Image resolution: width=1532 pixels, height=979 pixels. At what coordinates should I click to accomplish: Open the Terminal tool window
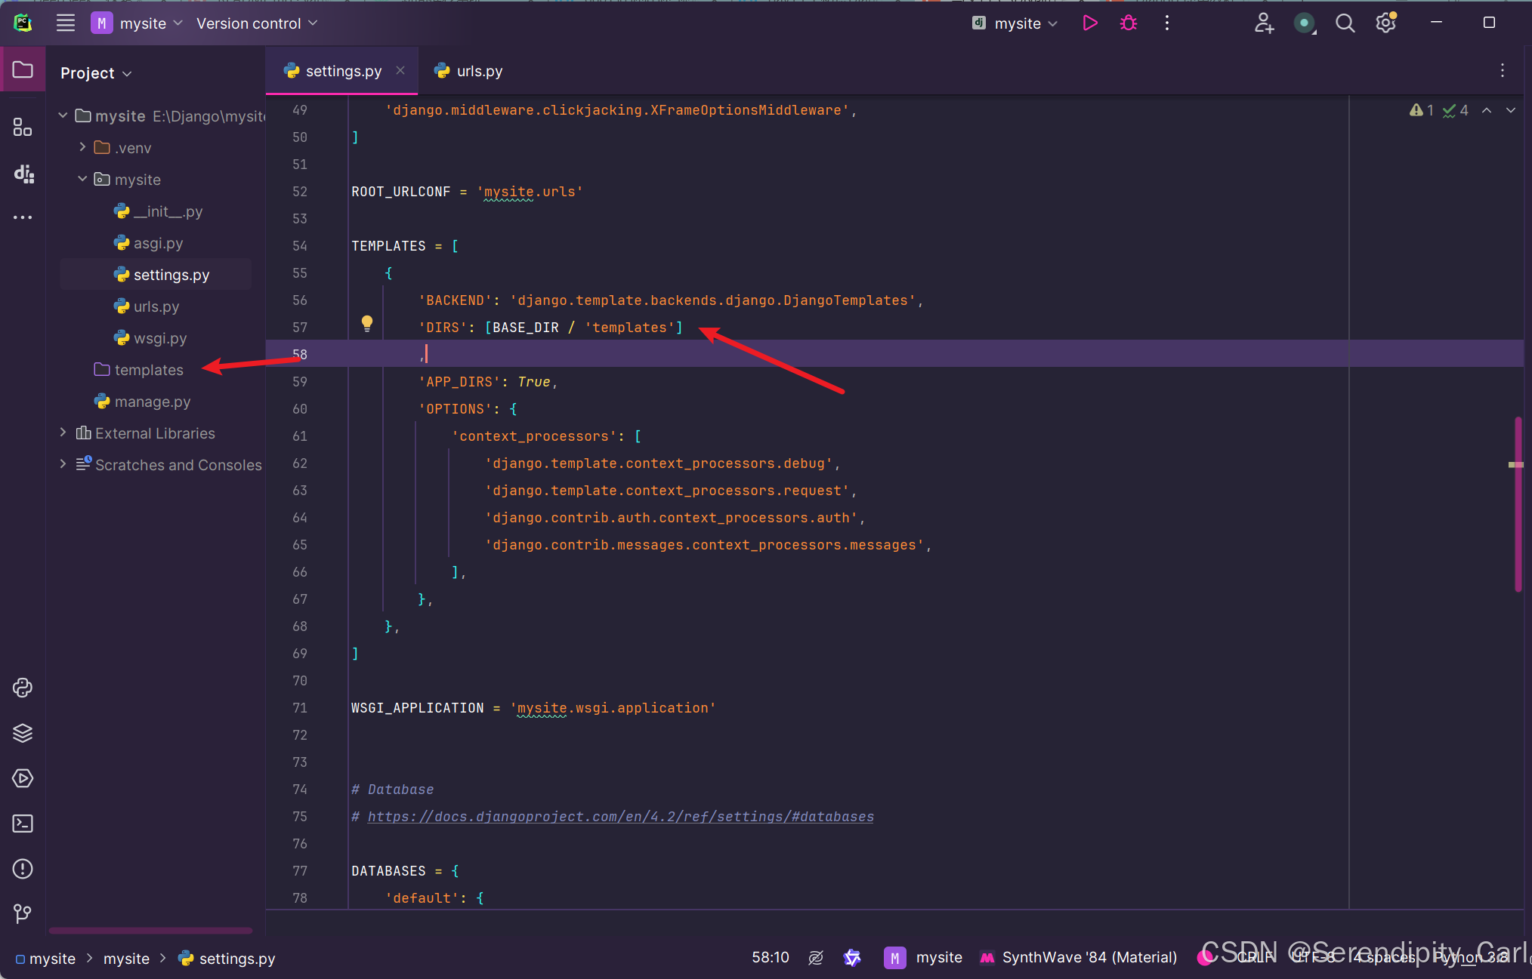coord(23,824)
